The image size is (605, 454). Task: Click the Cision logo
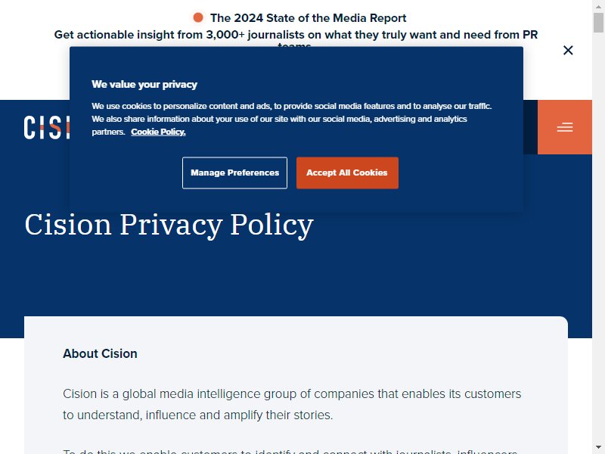(x=47, y=127)
